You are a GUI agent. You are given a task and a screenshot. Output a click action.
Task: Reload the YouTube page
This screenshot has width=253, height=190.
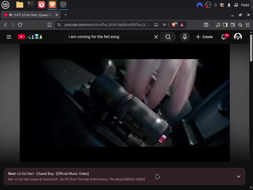pos(20,25)
